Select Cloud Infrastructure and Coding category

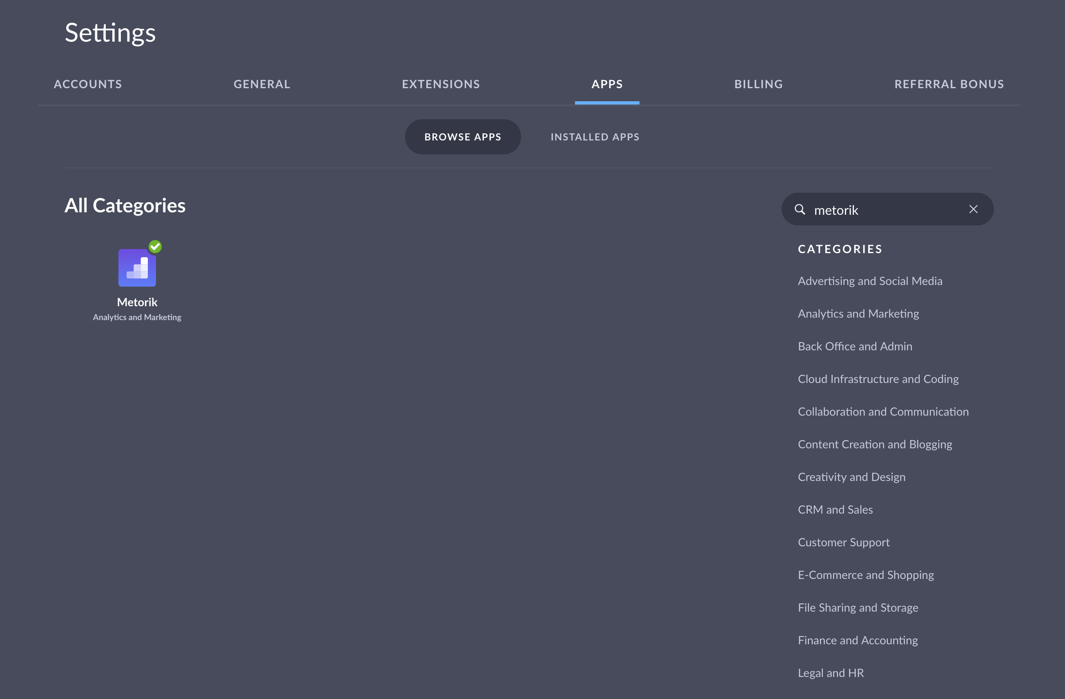pyautogui.click(x=878, y=379)
